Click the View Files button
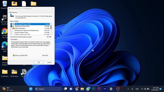This screenshot has height=92, width=164. click(45, 55)
